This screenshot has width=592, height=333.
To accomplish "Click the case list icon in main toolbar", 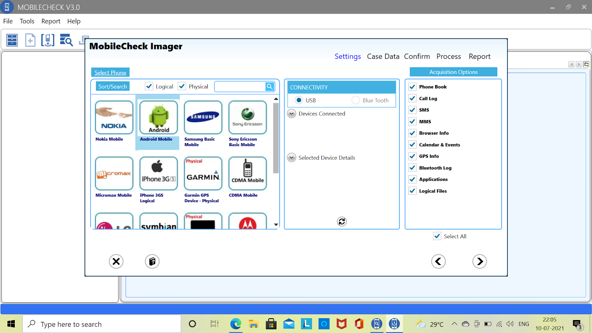I will (12, 40).
